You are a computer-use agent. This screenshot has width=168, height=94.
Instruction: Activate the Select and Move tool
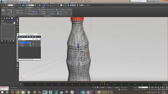[x=23, y=5]
